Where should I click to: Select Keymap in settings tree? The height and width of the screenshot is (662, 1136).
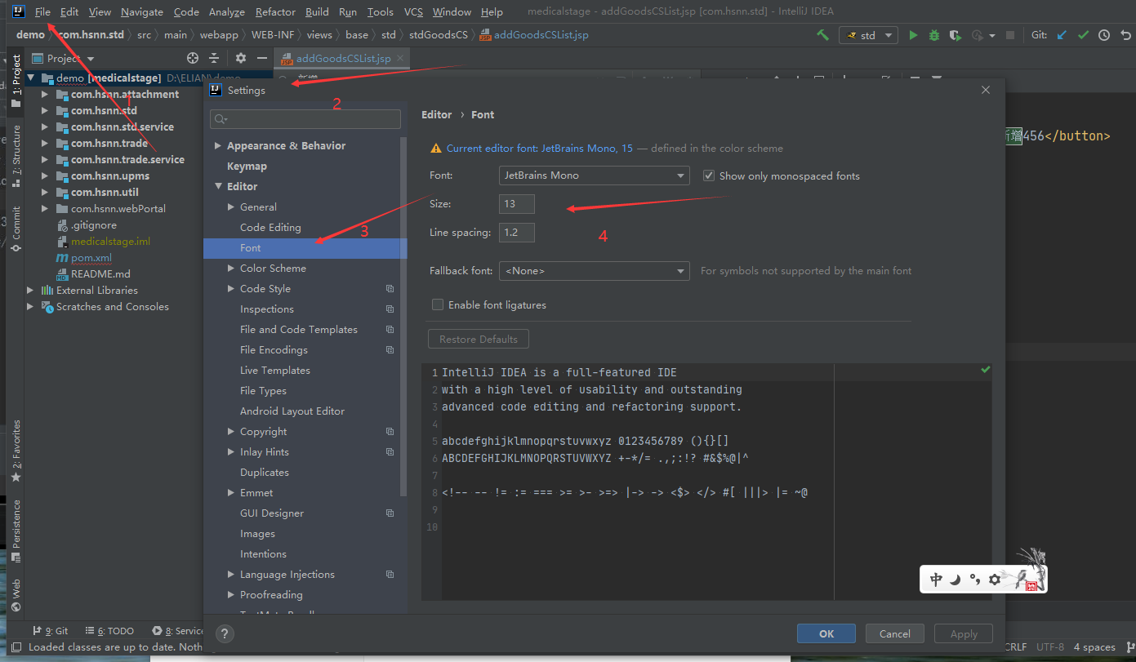[x=247, y=167]
